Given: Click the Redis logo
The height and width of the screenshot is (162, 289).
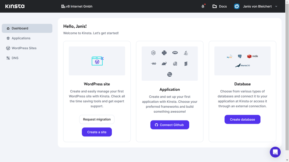Looking at the screenshot, I should pos(253,56).
